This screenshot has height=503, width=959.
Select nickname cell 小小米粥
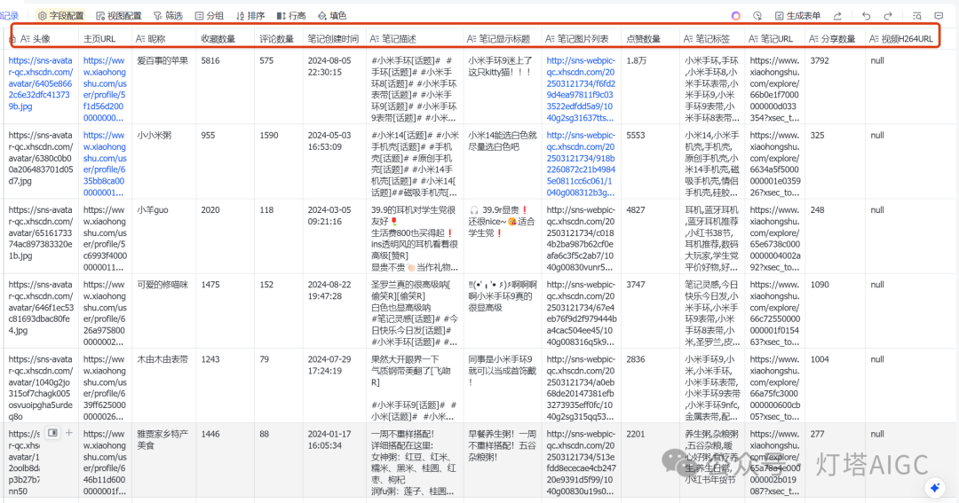click(x=164, y=161)
